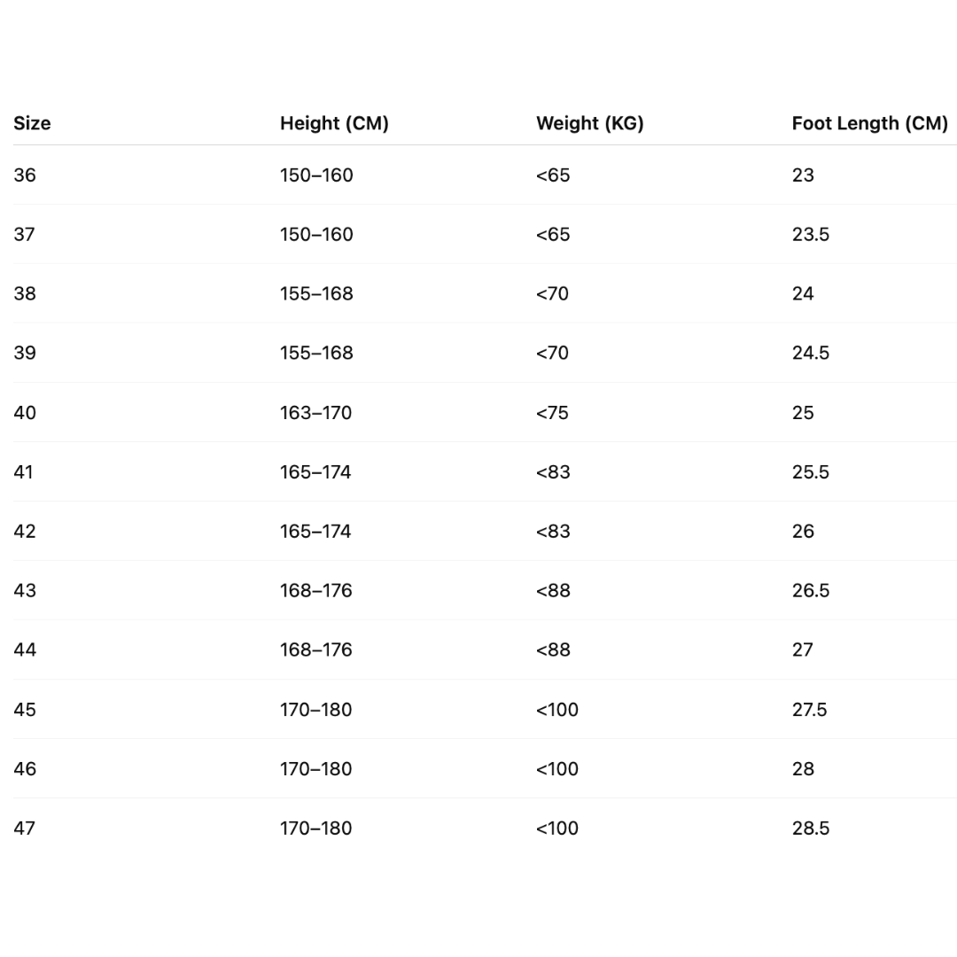Select the size 46 cell
This screenshot has height=957, width=957.
click(25, 769)
